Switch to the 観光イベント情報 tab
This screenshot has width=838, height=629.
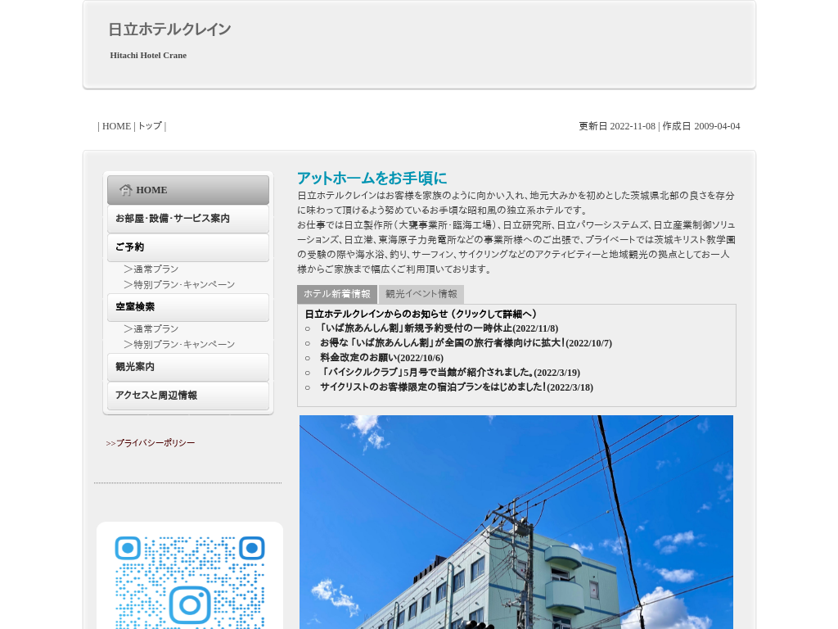click(x=421, y=294)
